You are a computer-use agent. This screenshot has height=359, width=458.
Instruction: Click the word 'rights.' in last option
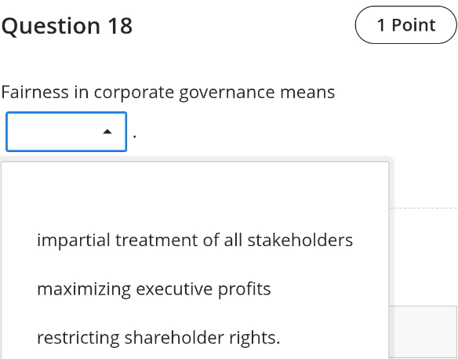click(x=254, y=338)
